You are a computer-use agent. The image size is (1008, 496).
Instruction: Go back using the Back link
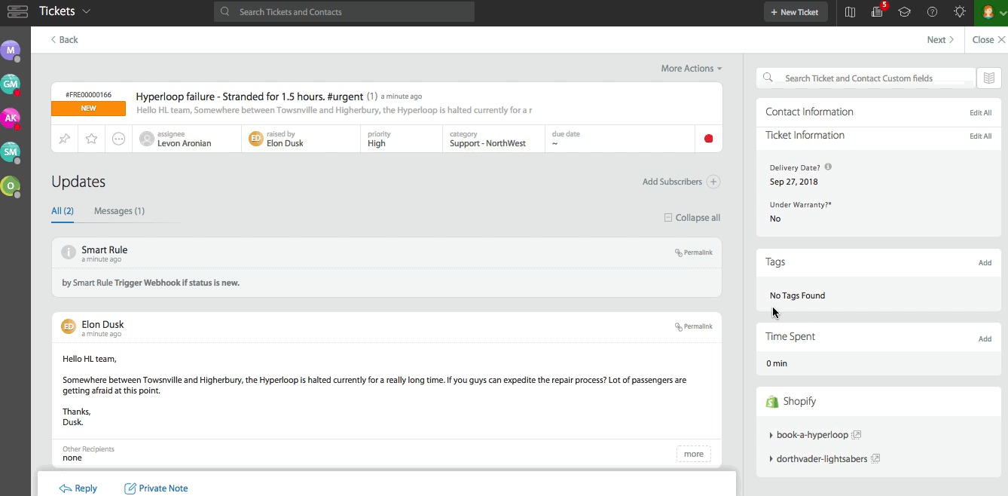[64, 40]
